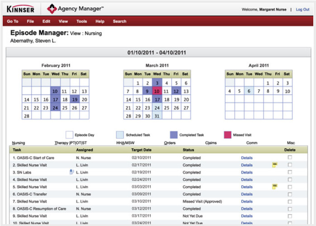Click the Kinnser logo

[20, 9]
